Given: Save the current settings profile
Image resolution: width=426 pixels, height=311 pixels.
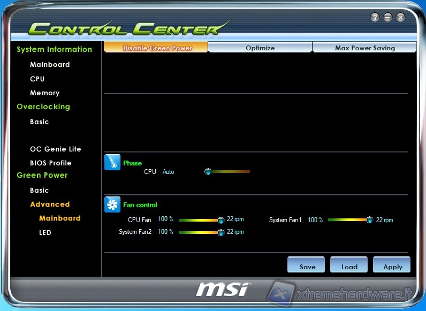Looking at the screenshot, I should pyautogui.click(x=307, y=266).
